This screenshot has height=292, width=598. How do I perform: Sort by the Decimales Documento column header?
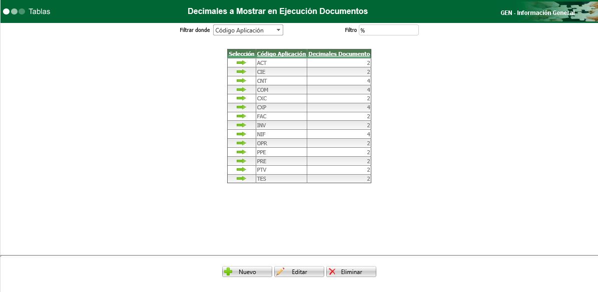click(339, 54)
